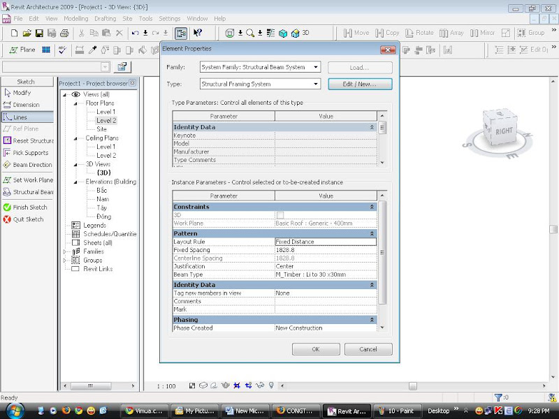Create a new project with the New icon
Image resolution: width=559 pixels, height=419 pixels.
[14, 33]
